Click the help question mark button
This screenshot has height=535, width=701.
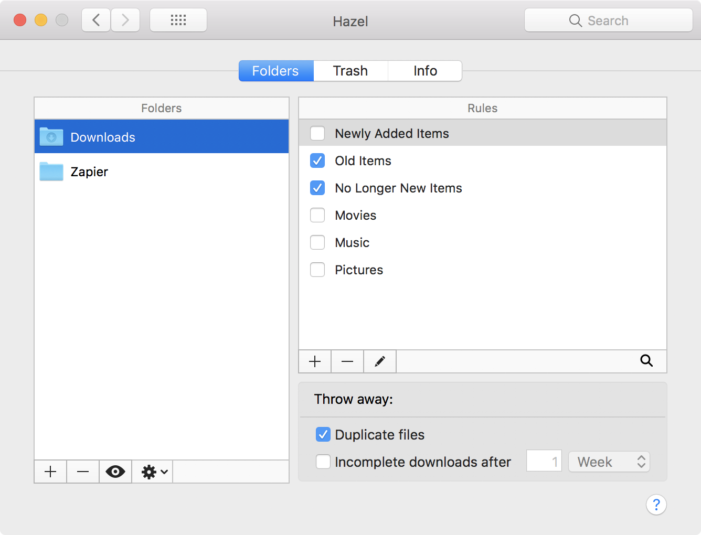coord(656,505)
